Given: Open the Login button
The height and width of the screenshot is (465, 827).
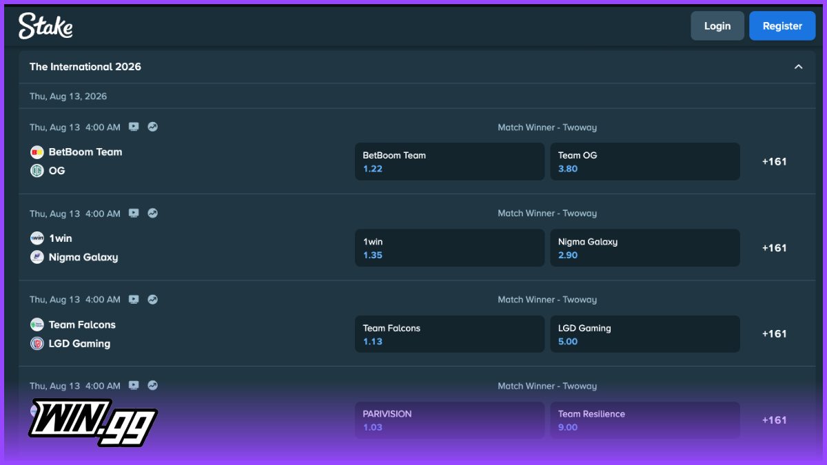Looking at the screenshot, I should [717, 26].
